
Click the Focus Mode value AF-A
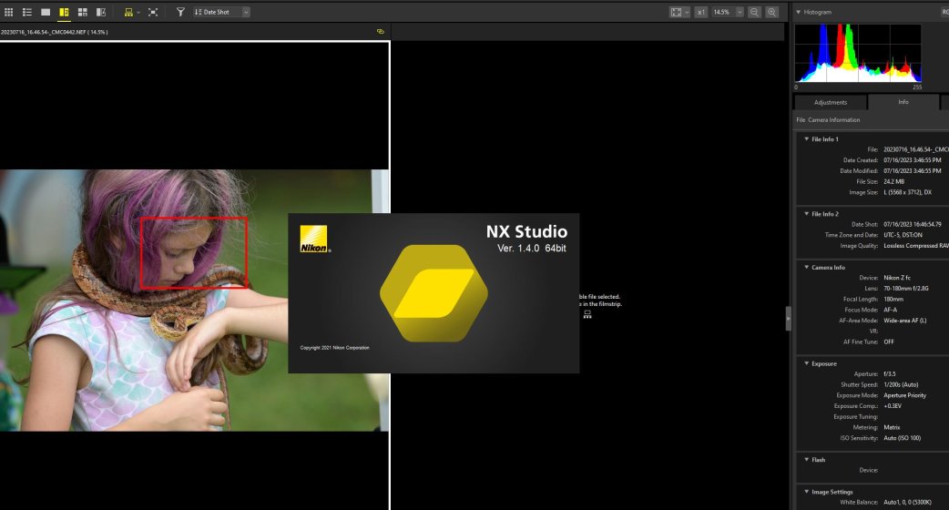coord(891,310)
